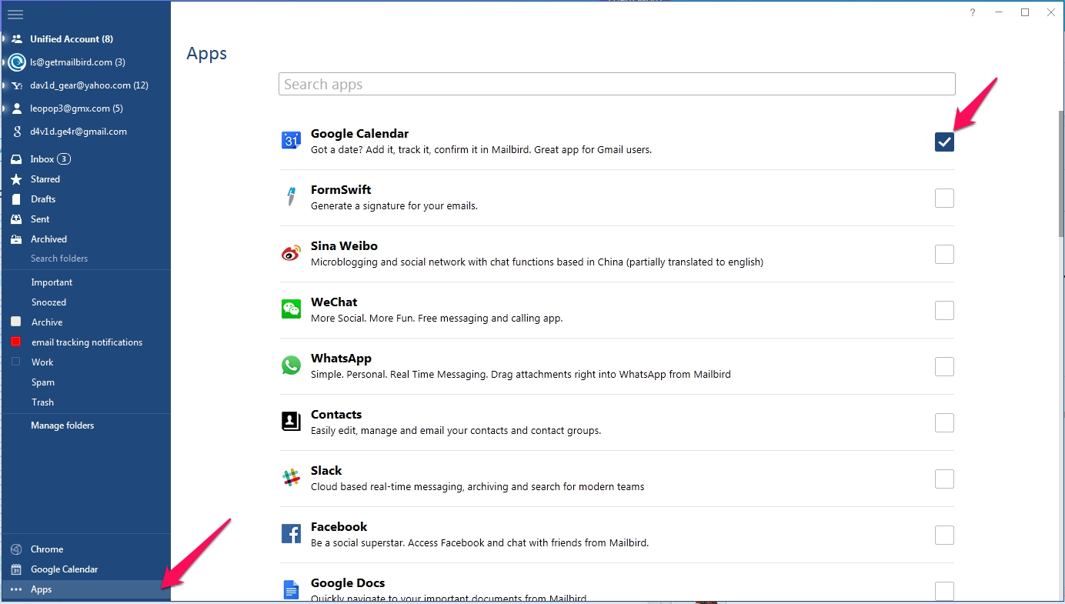Enable the Slack app checkbox
The width and height of the screenshot is (1065, 604).
click(x=944, y=479)
